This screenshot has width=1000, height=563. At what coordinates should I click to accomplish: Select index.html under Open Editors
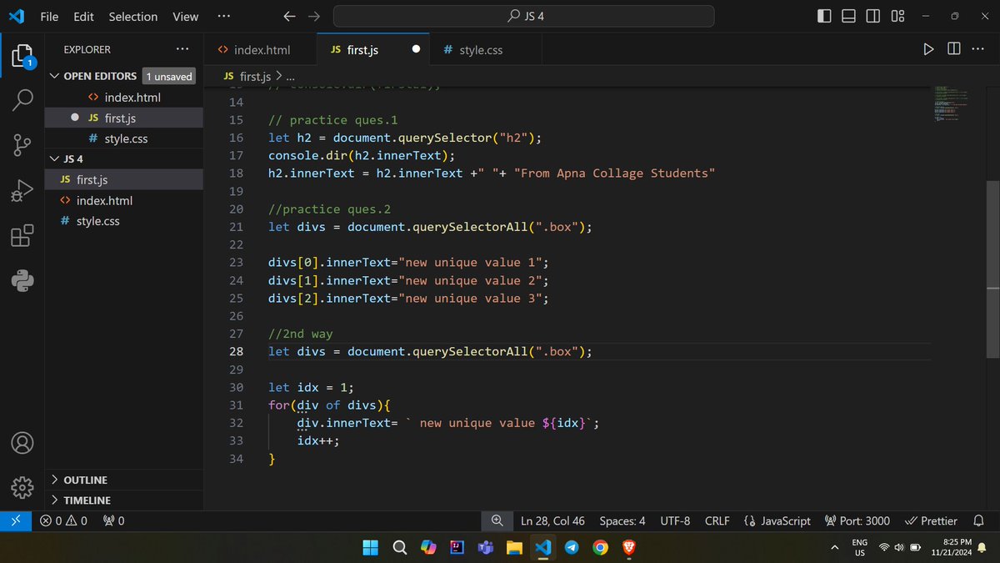pos(124,97)
